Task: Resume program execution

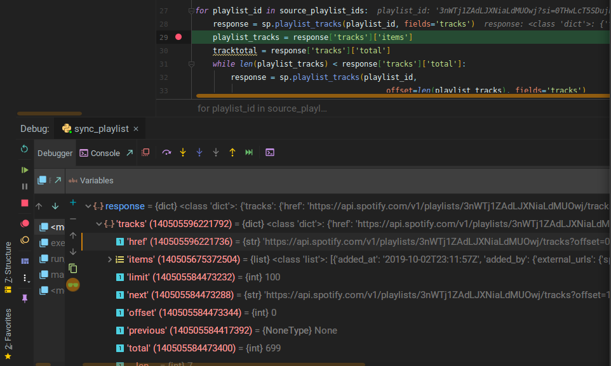Action: point(25,170)
